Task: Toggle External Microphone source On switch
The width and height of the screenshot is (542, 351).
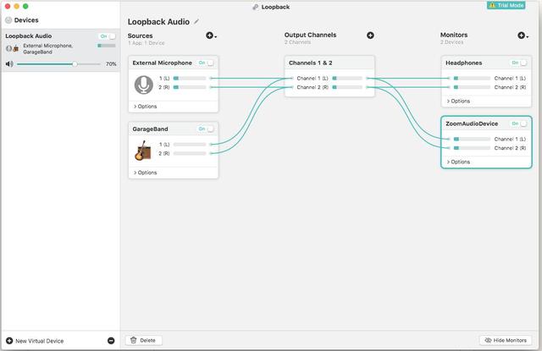Action: point(206,63)
